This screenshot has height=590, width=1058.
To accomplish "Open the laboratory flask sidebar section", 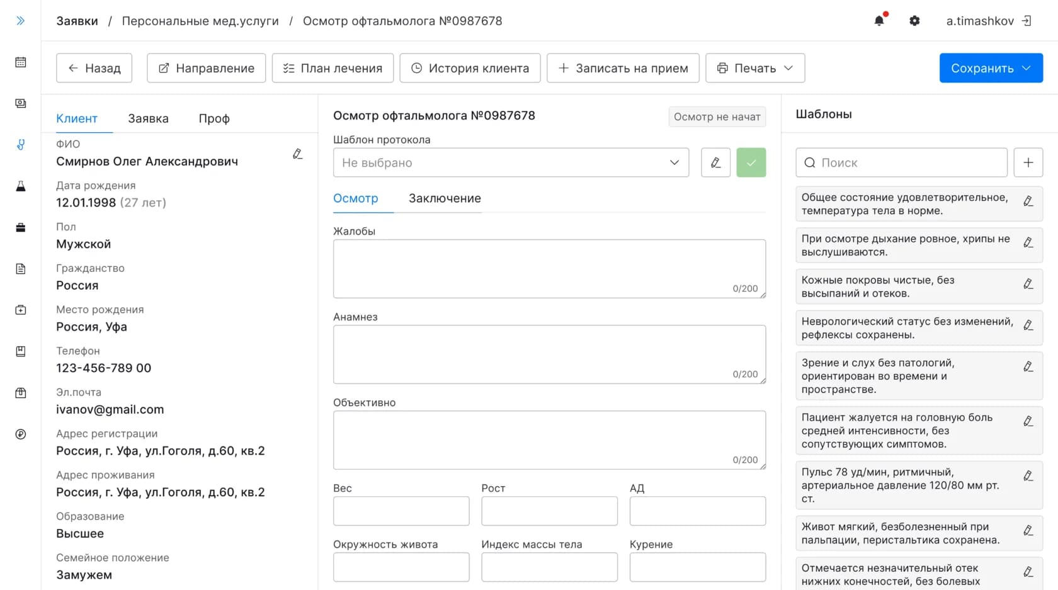I will [21, 186].
